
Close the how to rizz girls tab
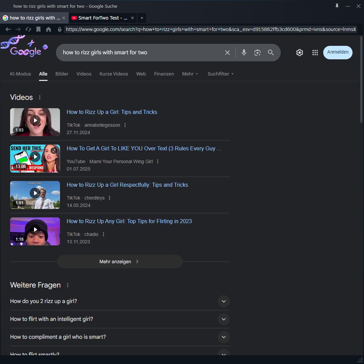(x=64, y=18)
